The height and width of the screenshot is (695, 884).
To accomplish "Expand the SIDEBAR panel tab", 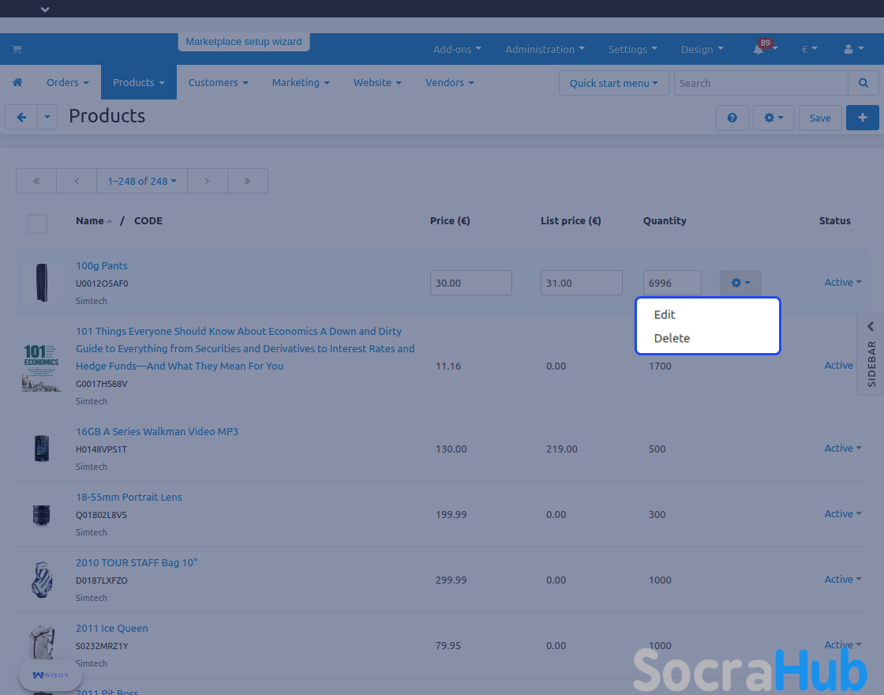I will pos(871,354).
